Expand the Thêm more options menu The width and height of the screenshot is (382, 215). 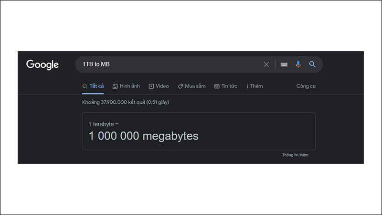click(x=255, y=86)
